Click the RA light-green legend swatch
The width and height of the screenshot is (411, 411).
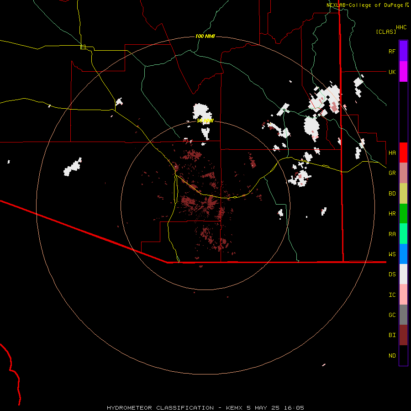click(403, 234)
